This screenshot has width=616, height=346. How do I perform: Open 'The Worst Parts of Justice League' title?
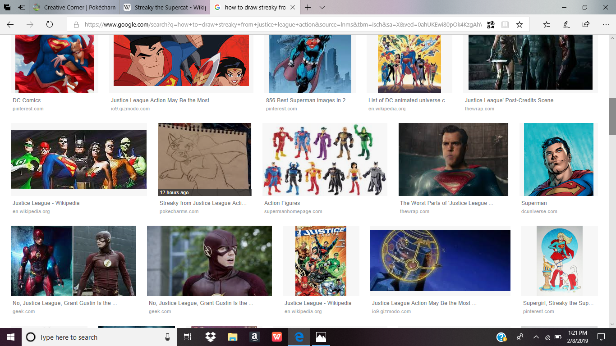[x=446, y=203]
